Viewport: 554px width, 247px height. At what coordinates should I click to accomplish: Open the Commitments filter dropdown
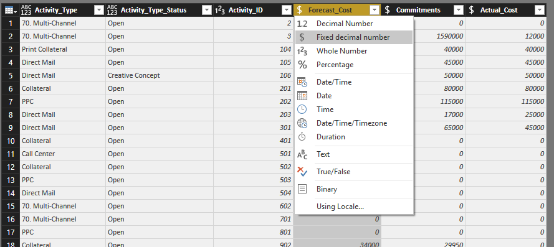(458, 11)
